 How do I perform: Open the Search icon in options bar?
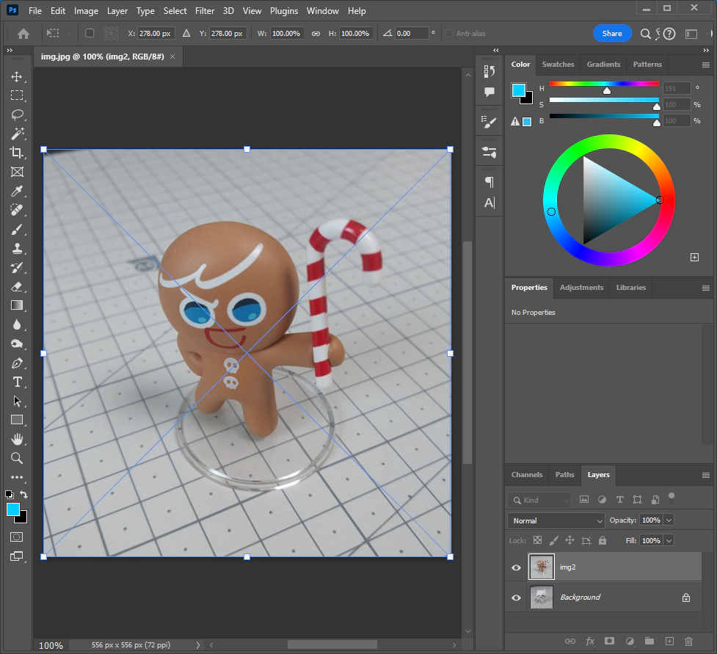[645, 33]
